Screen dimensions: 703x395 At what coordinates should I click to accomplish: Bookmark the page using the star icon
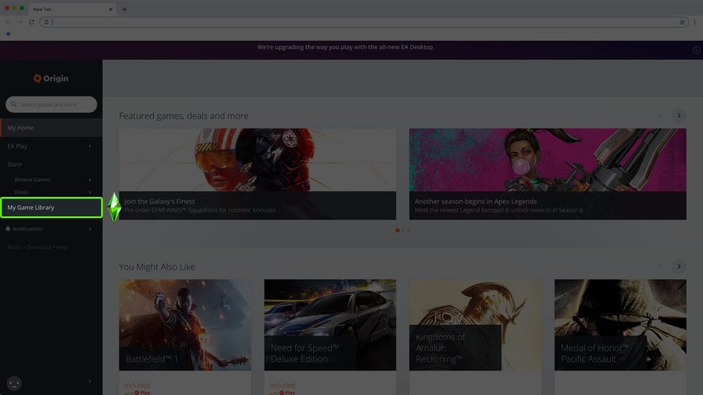coord(682,22)
